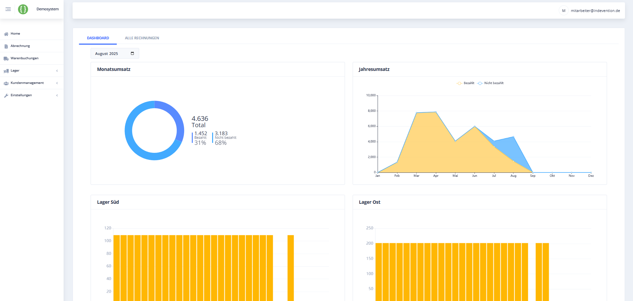
Task: Open the mitarbeiter@indevention.de user menu
Action: pos(590,11)
